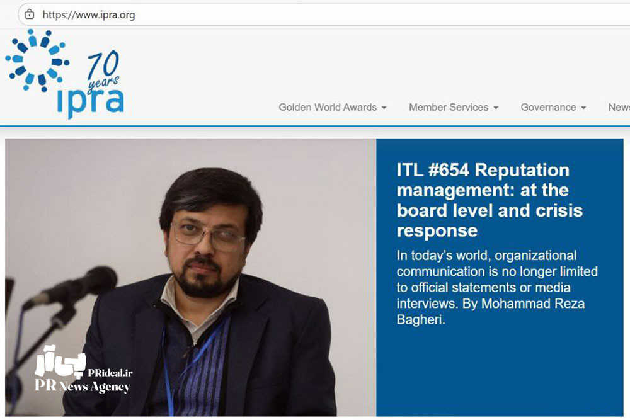Viewport: 630px width, 420px height.
Task: Select the Governance menu item
Action: tap(548, 108)
